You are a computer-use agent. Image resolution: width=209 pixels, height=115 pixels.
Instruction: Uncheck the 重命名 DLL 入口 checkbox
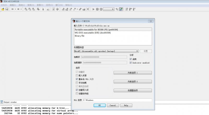tap(77, 79)
